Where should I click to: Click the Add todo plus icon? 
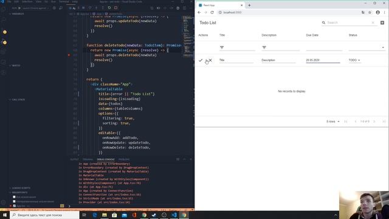click(x=382, y=23)
